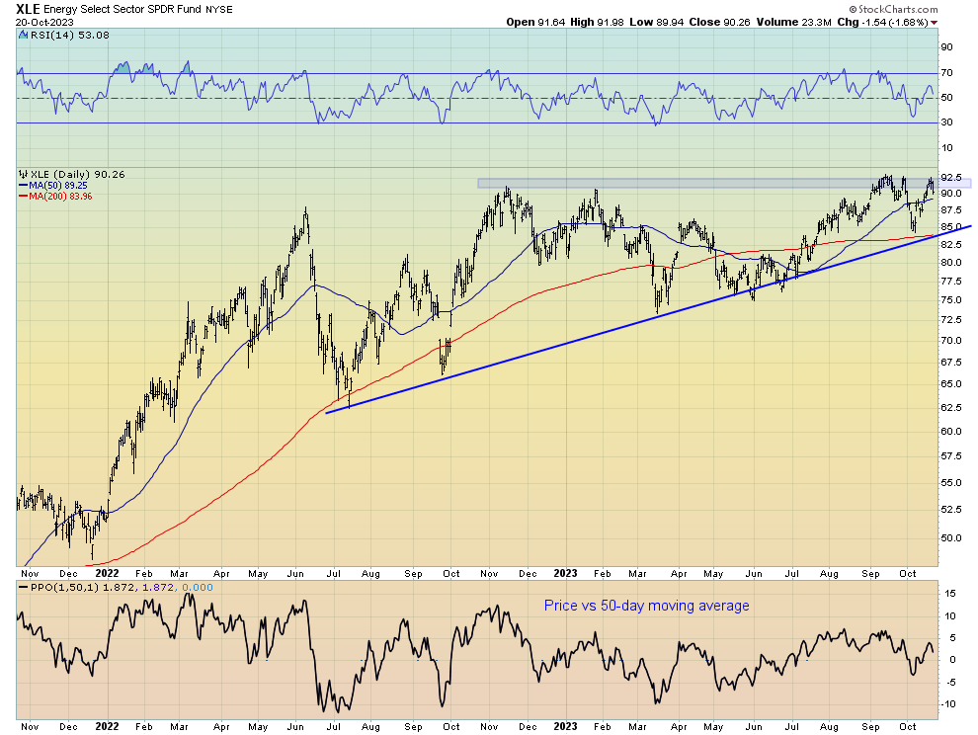This screenshot has height=735, width=978.
Task: Click the 77.5 price axis label
Action: click(x=951, y=282)
